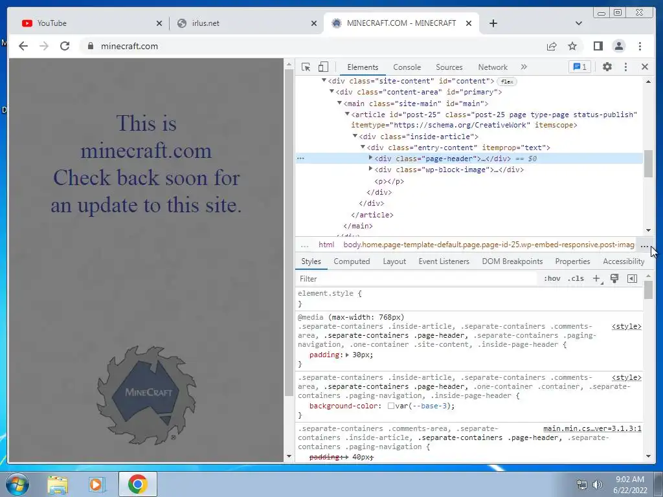Open the tab search dropdown chevron
663x497 pixels.
pos(578,23)
